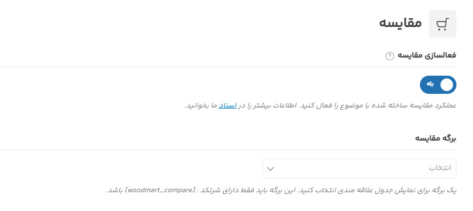Click the divider line under فعالسازی مقایسه
473x211 pixels.
[228, 67]
